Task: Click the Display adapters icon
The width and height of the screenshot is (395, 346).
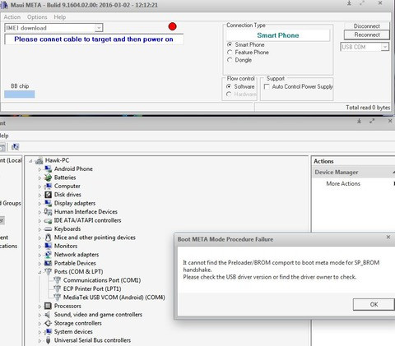Action: click(49, 203)
